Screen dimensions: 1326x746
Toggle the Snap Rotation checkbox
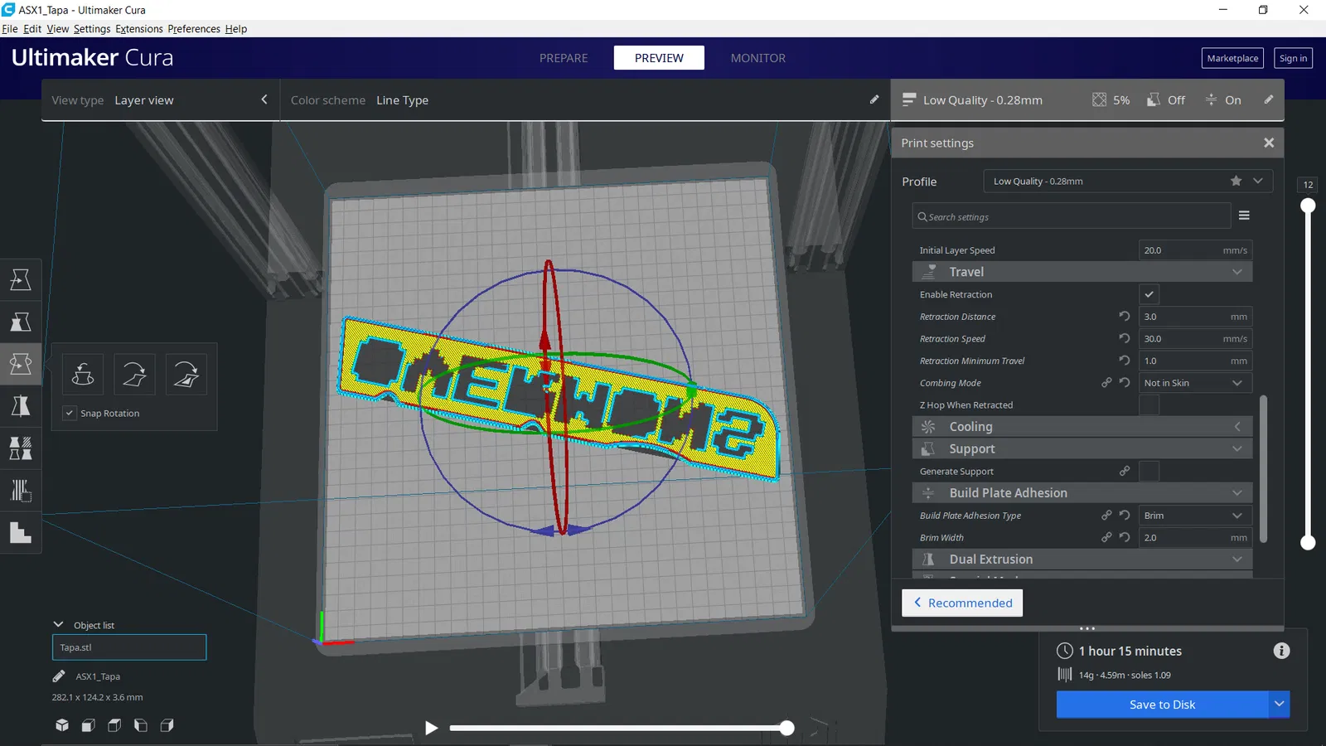[70, 413]
